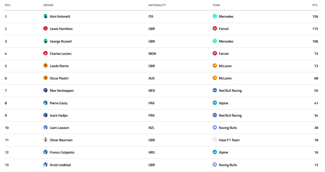Click the Racing Bulls logo beside Liam Lawson
The width and height of the screenshot is (325, 172).
tap(215, 128)
